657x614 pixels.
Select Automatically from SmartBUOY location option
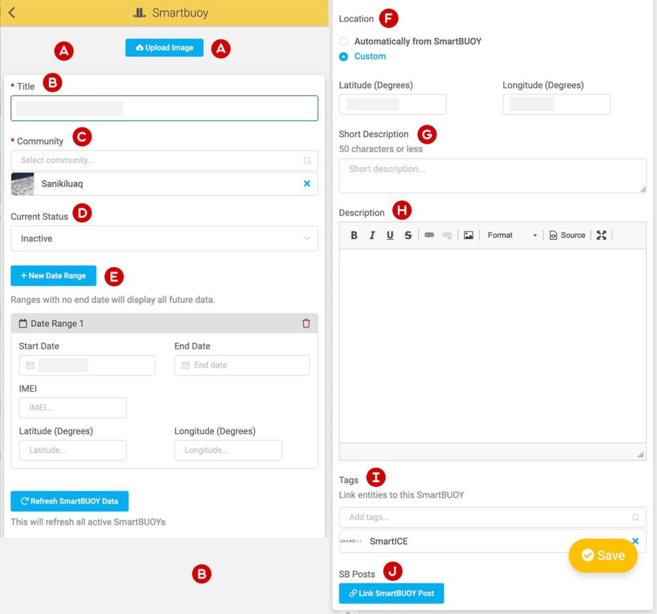coord(344,41)
